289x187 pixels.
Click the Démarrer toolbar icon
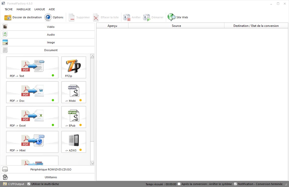pos(147,18)
